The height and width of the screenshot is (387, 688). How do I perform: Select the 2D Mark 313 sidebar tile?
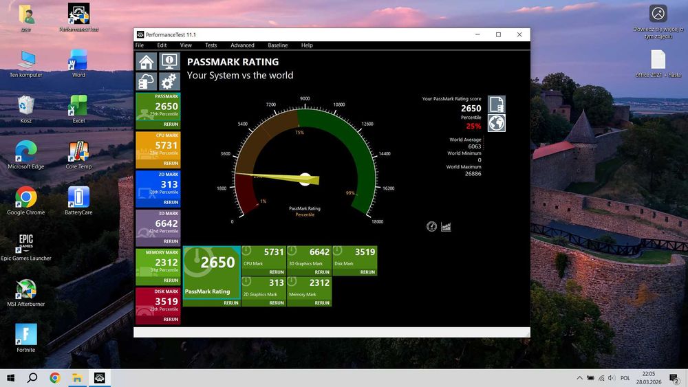coord(158,184)
